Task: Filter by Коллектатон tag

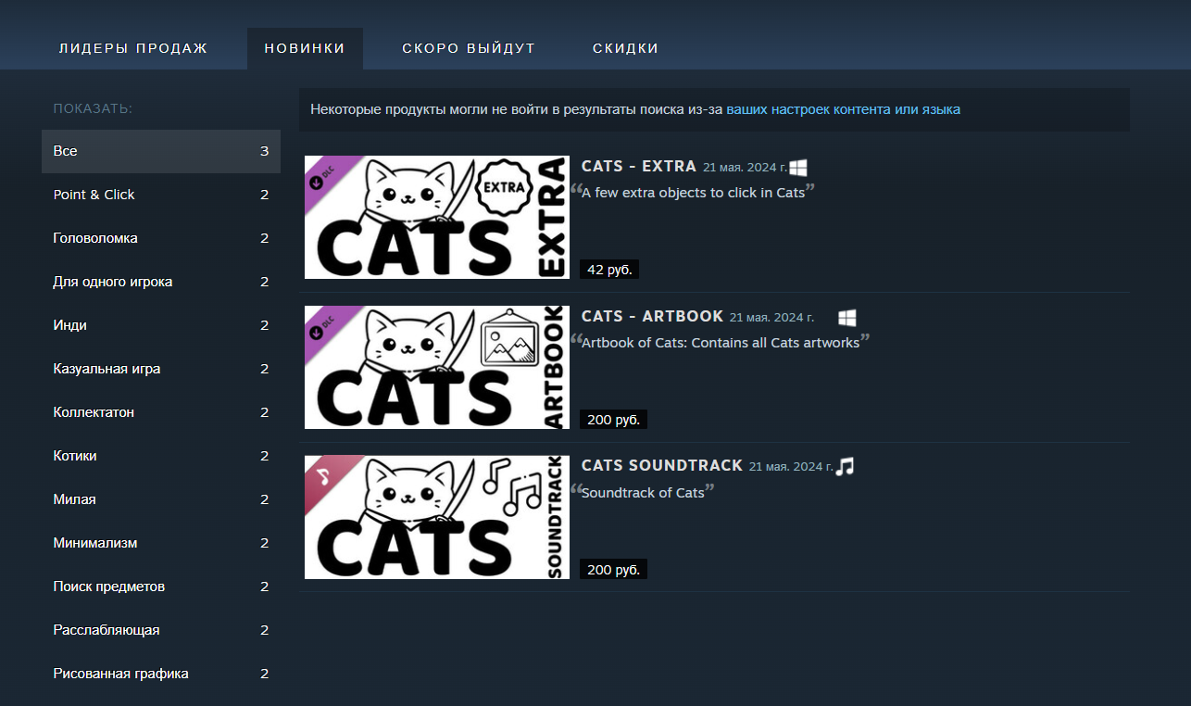Action: pyautogui.click(x=161, y=412)
